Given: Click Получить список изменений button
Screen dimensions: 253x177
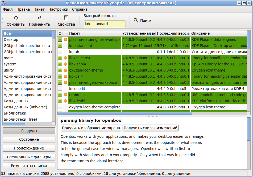Looking at the screenshot, I should tap(151, 128).
